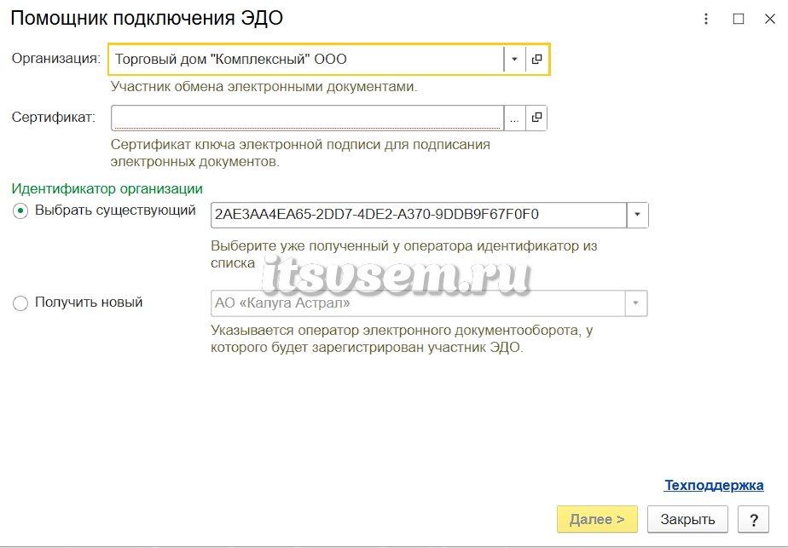Click the certificate ellipsis select button
Viewport: 788px width, 548px height.
point(514,118)
